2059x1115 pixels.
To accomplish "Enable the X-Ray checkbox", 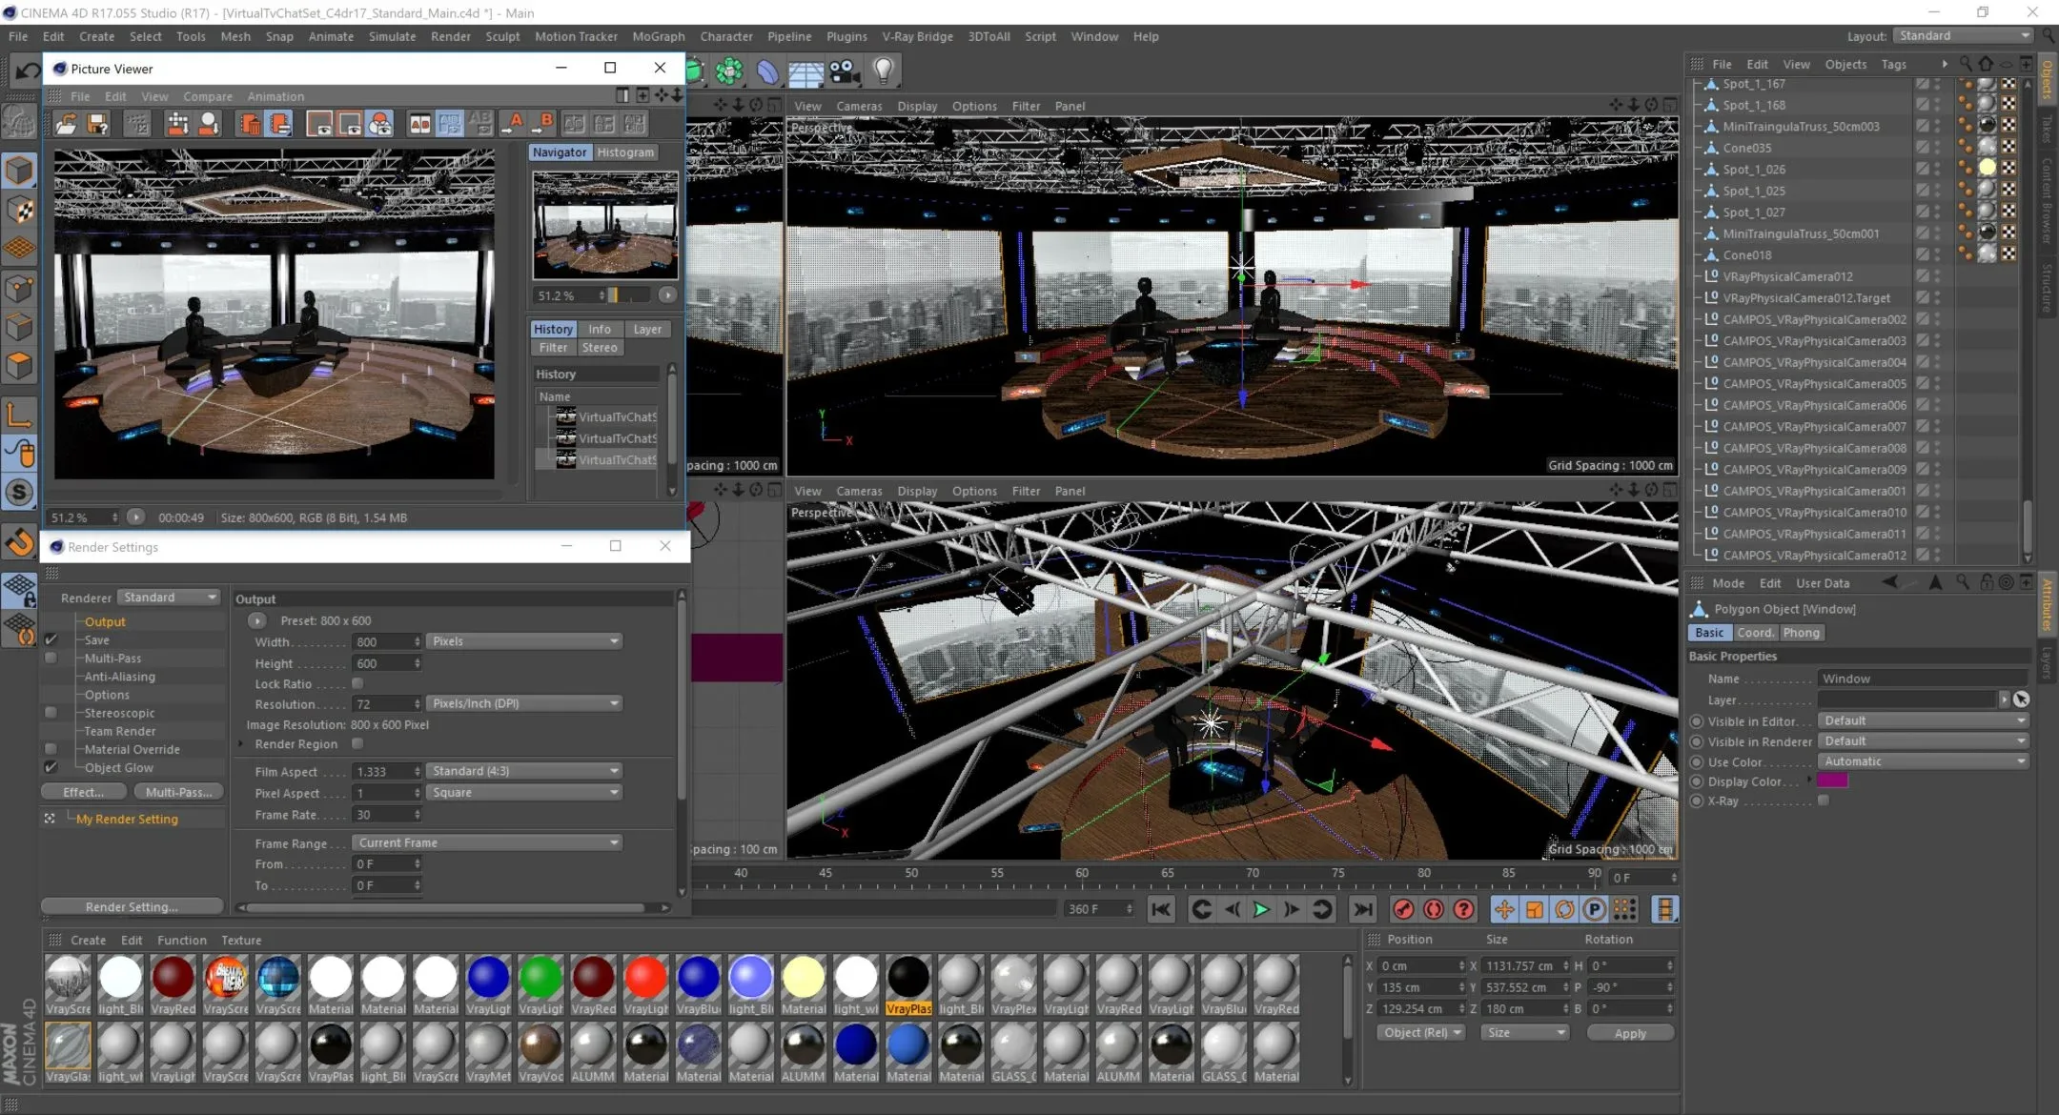I will tap(1824, 801).
